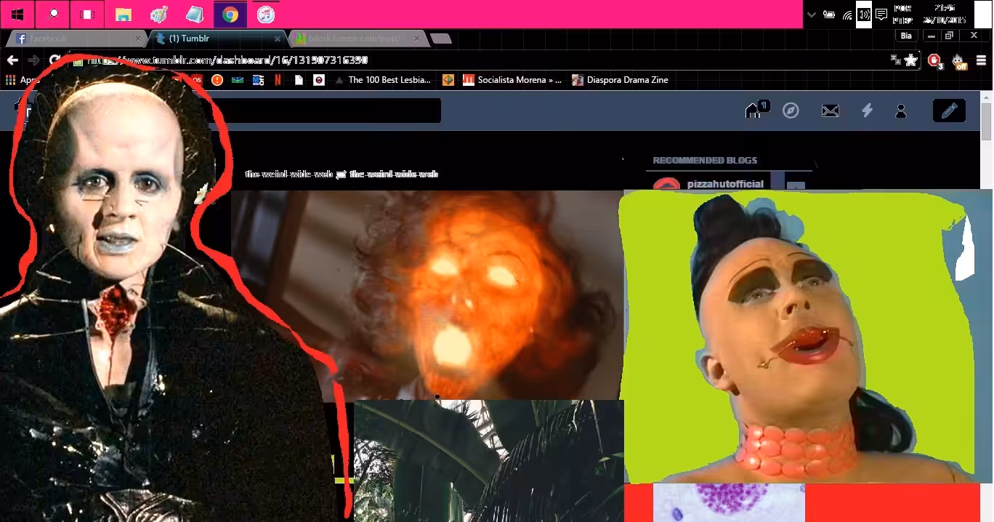Compose a new post with the pencil button
Viewport: 994px width, 522px height.
[x=949, y=111]
